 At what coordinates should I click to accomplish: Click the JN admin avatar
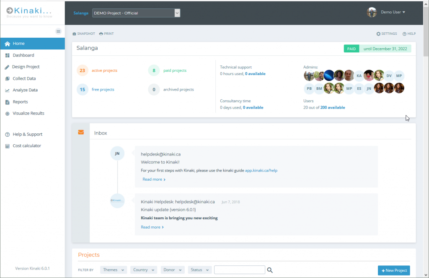click(x=369, y=88)
